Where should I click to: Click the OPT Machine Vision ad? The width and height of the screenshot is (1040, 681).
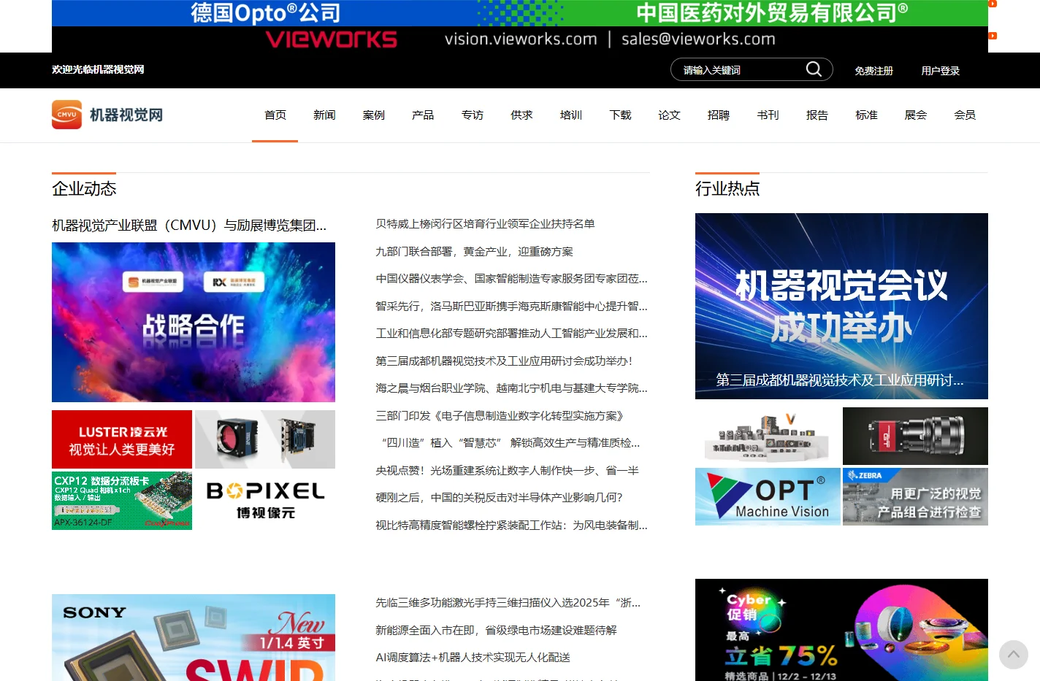pos(768,496)
